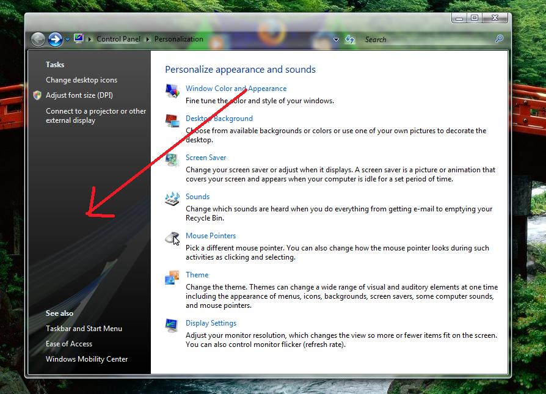Image resolution: width=546 pixels, height=394 pixels.
Task: Expand the arrow before Control Panel breadcrumb
Action: (90, 39)
